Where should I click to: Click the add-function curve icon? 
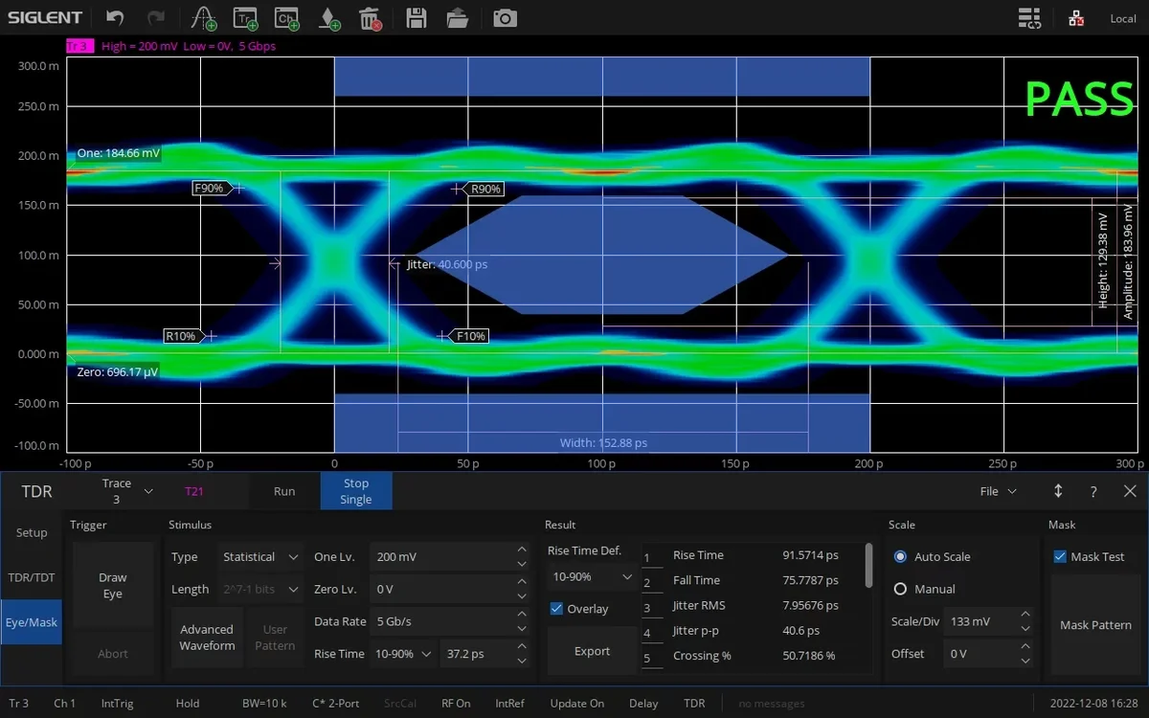(x=202, y=17)
